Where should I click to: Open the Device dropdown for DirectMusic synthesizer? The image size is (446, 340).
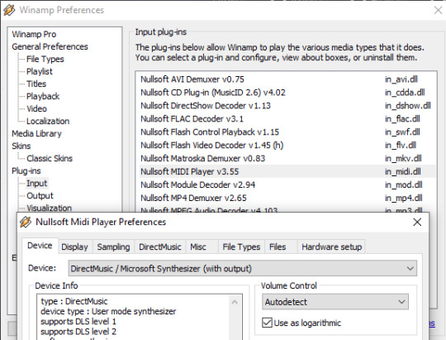coord(243,269)
